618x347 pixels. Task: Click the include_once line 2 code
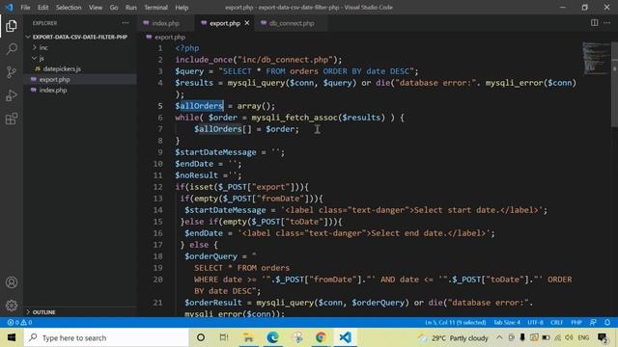pos(259,60)
